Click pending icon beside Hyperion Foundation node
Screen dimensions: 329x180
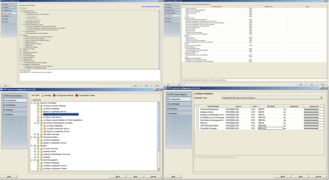38,103
